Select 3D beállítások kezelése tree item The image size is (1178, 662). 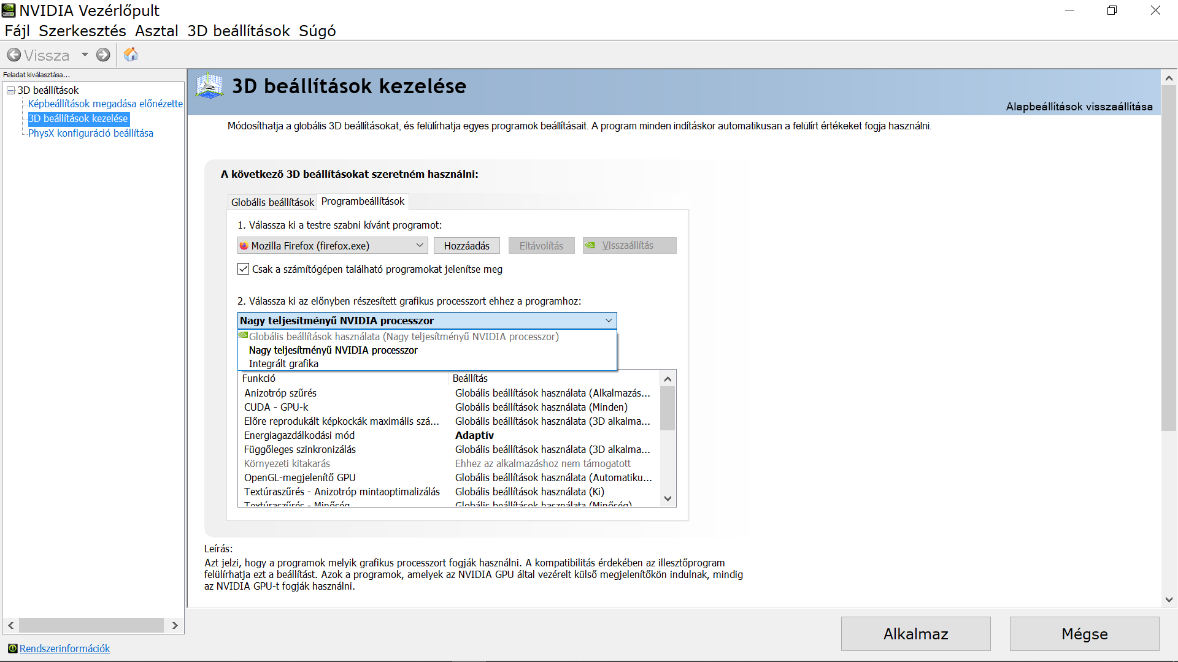(78, 118)
